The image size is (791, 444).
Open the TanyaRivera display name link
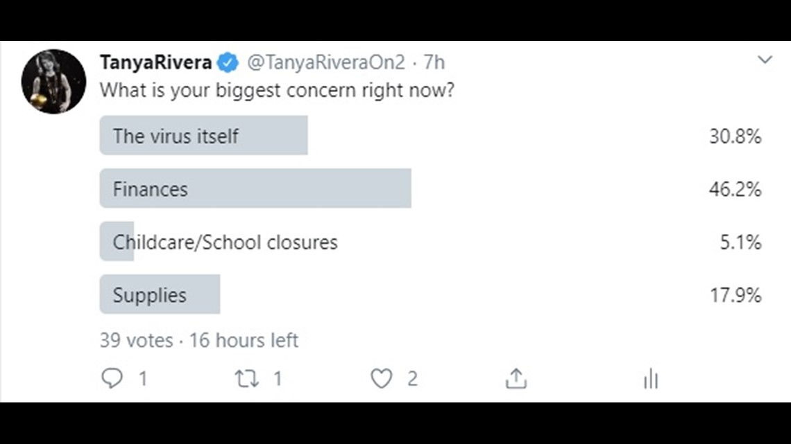click(156, 62)
